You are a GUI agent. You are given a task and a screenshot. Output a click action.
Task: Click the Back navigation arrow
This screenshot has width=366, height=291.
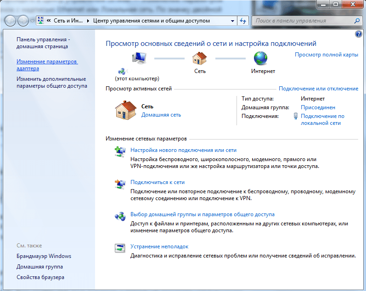(10, 21)
